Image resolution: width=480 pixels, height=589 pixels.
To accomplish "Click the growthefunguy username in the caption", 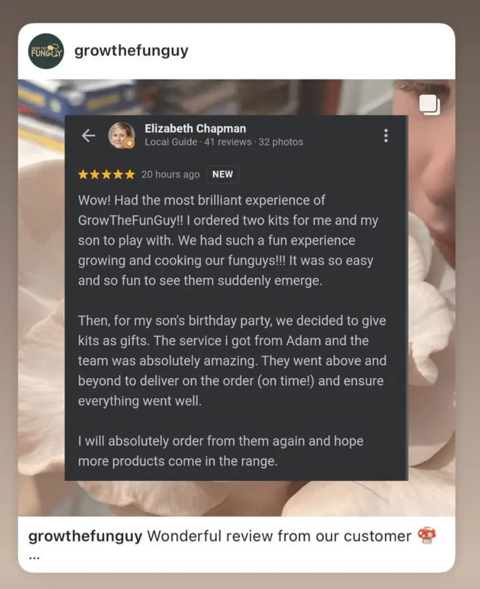I will [x=86, y=537].
